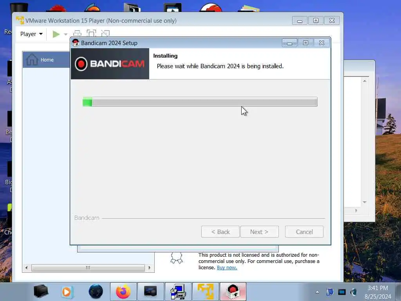401x301 pixels.
Task: Click the full screen mode toolbar icon
Action: (x=91, y=34)
